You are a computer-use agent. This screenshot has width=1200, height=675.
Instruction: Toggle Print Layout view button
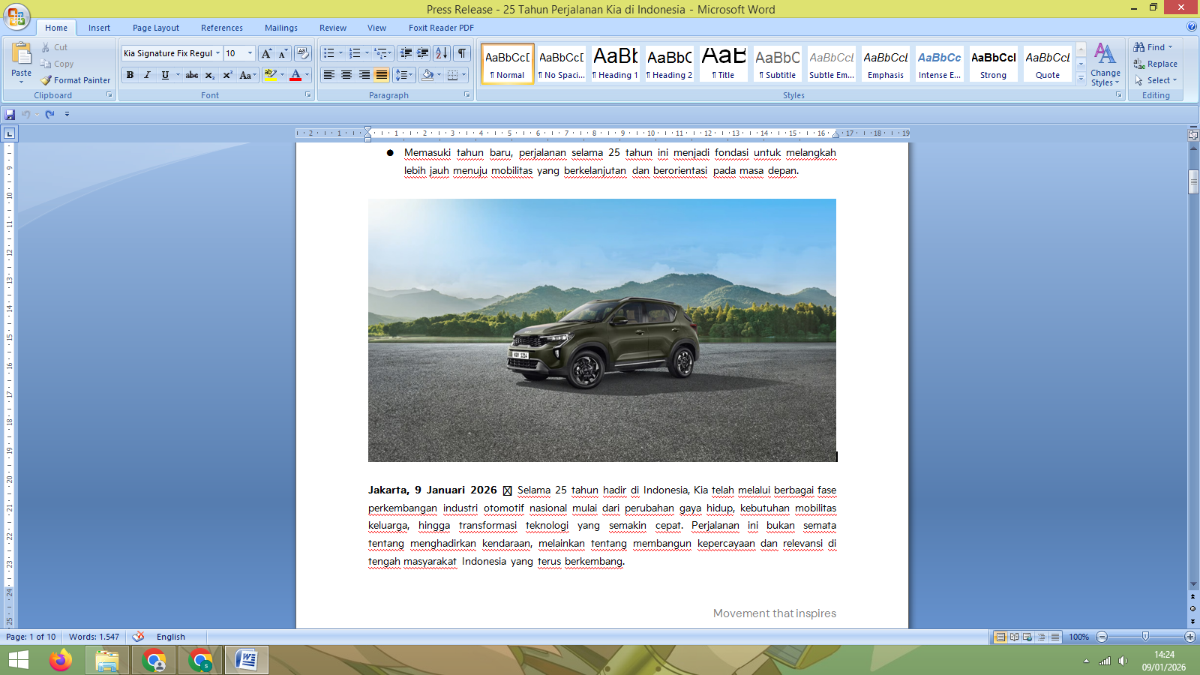tap(1000, 637)
